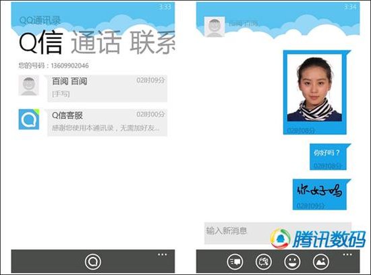This screenshot has height=275, width=371.
Task: Tap the quick reply icon in chat app bar
Action: pyautogui.click(x=235, y=262)
